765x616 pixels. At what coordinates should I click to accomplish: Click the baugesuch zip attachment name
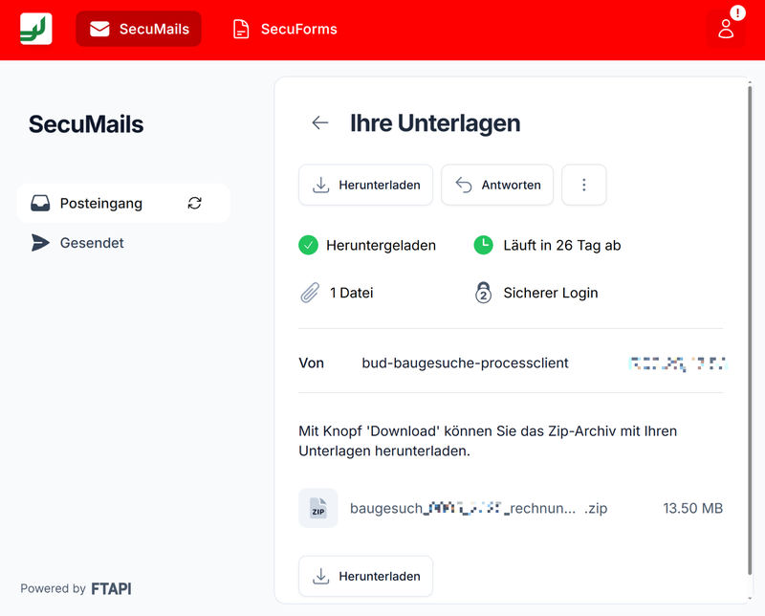pyautogui.click(x=478, y=508)
